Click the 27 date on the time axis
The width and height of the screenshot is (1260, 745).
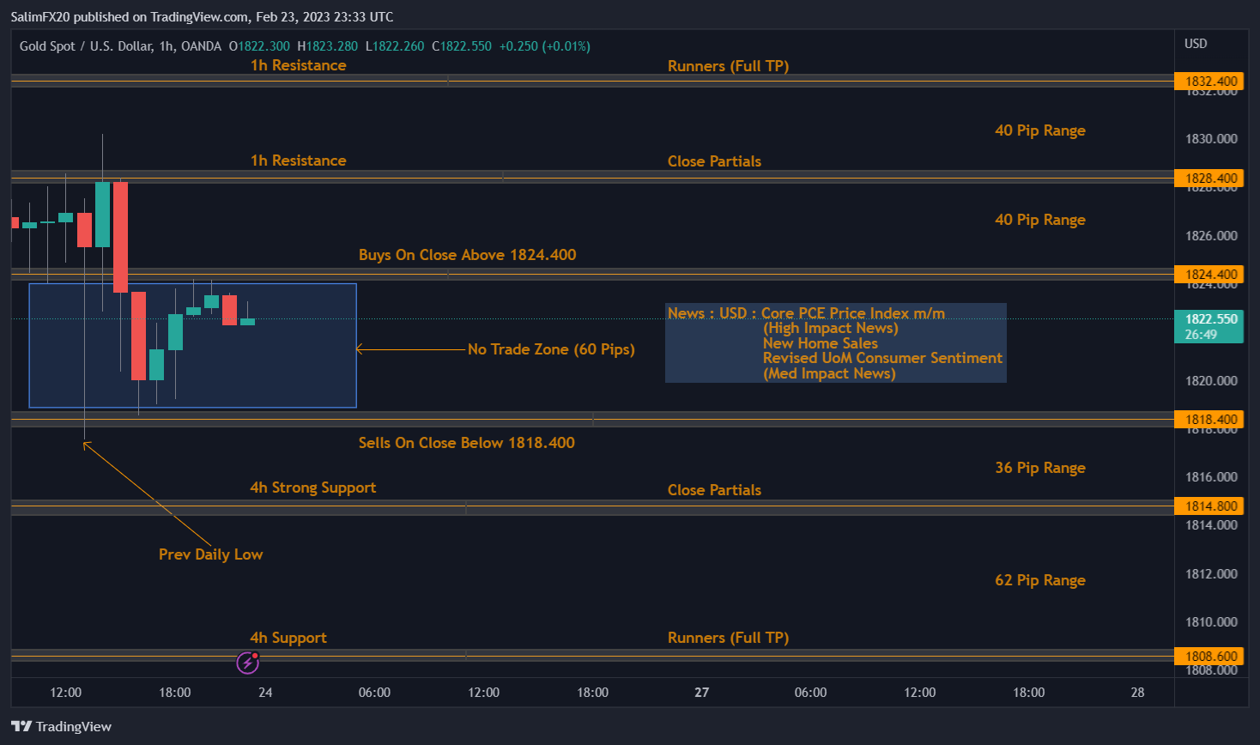[701, 693]
